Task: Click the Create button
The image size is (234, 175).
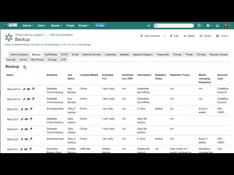Action: point(99,26)
